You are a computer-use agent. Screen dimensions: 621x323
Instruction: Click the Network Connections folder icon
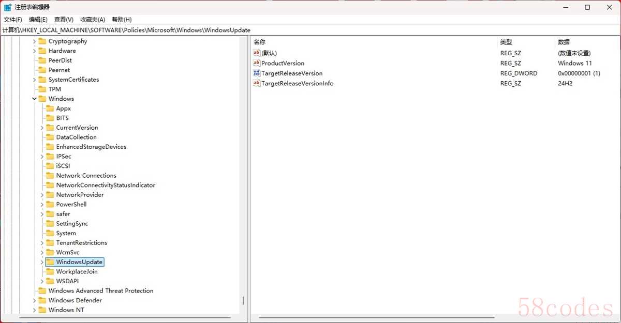50,175
